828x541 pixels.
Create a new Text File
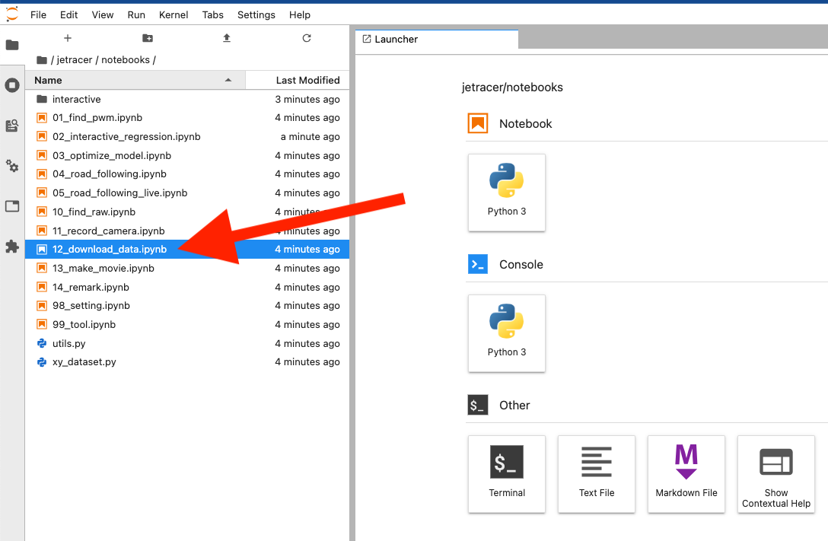596,474
